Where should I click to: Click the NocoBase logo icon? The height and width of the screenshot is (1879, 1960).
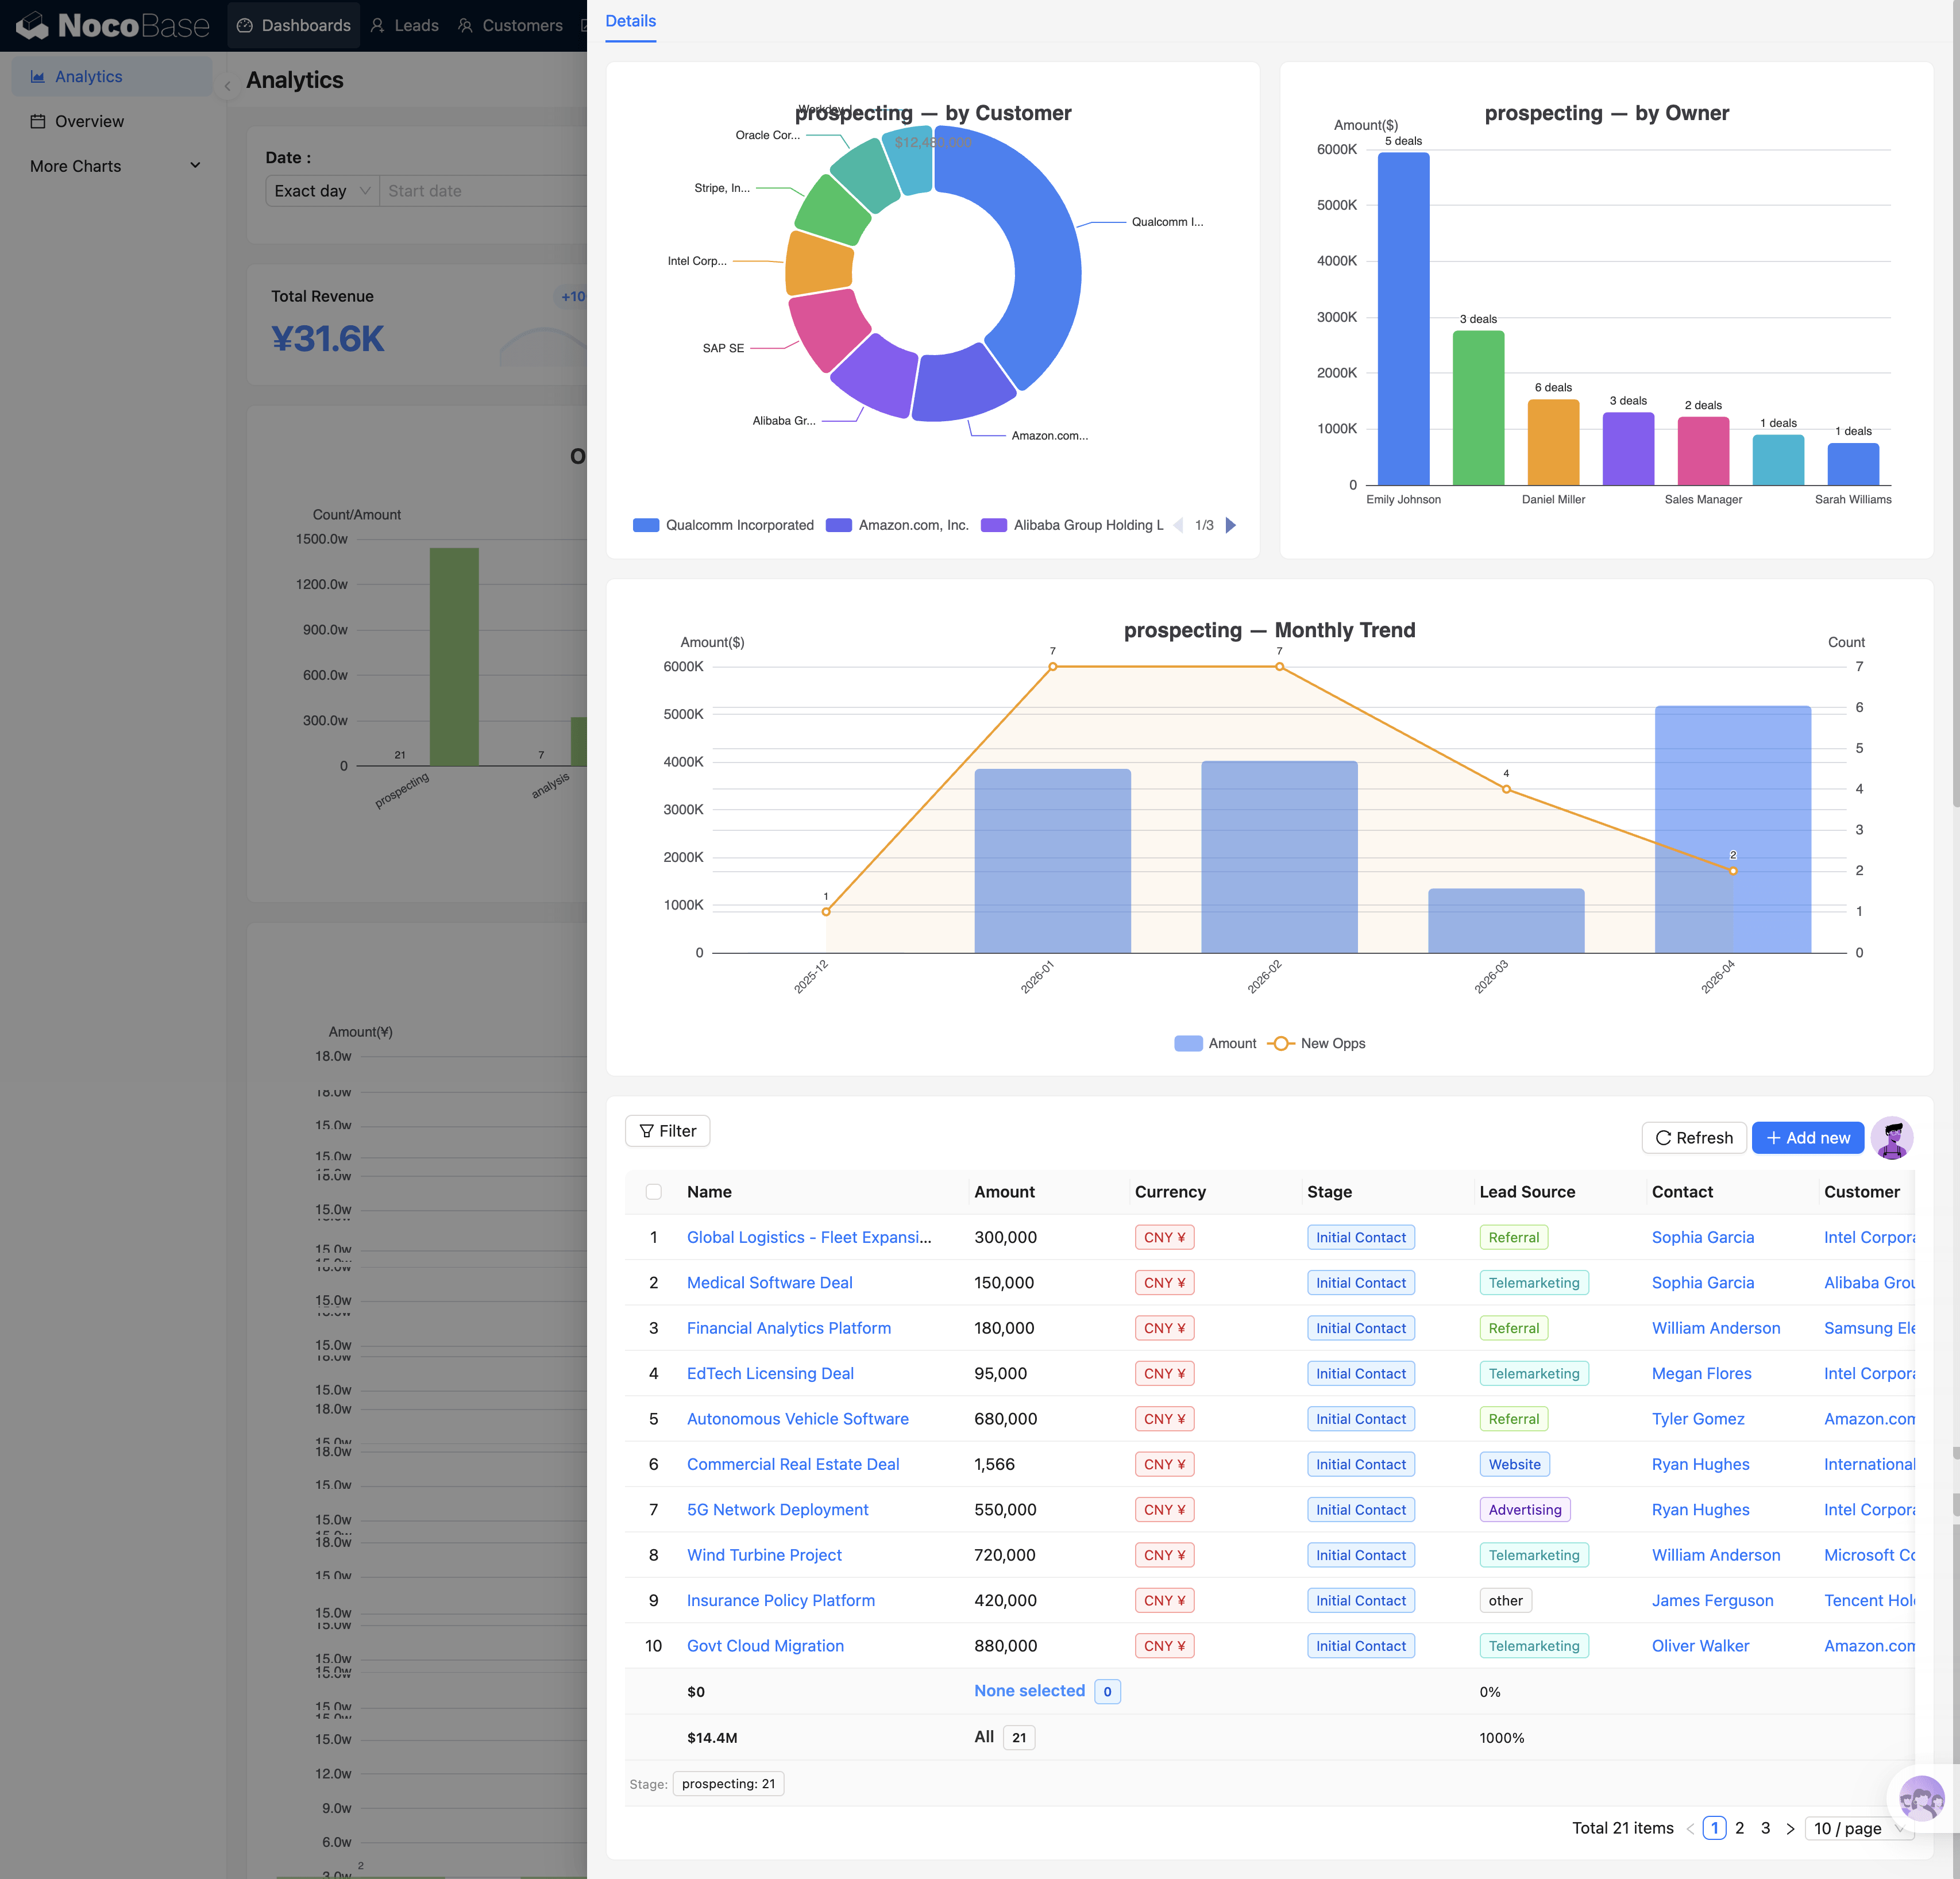tap(32, 25)
